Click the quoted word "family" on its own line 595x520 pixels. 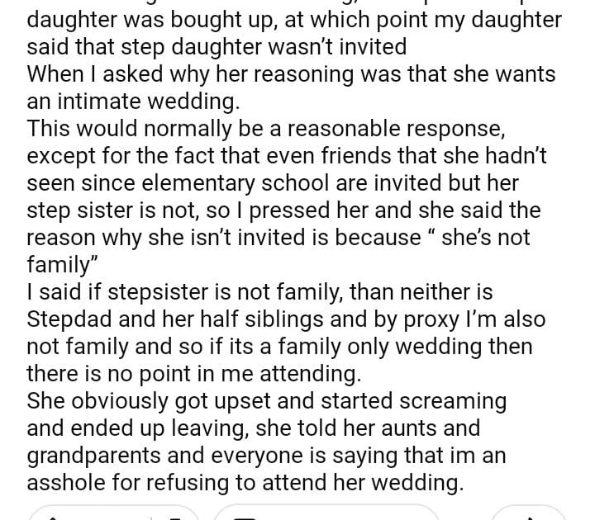[x=69, y=265]
